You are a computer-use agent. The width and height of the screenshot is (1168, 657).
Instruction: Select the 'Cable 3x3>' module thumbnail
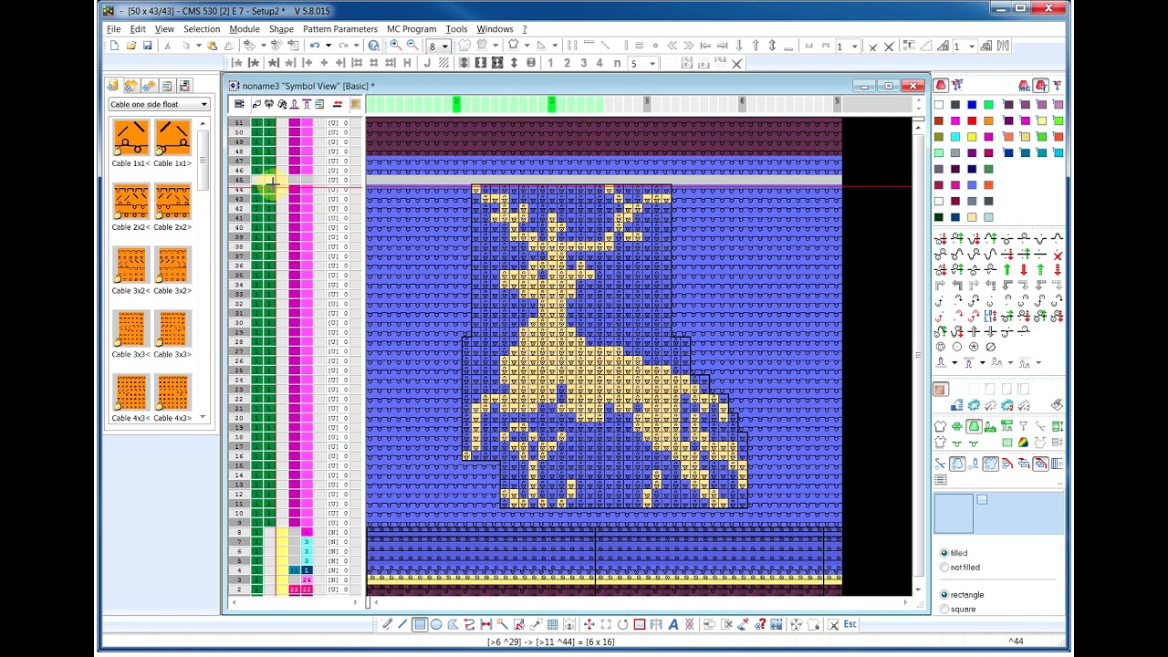[x=172, y=328]
